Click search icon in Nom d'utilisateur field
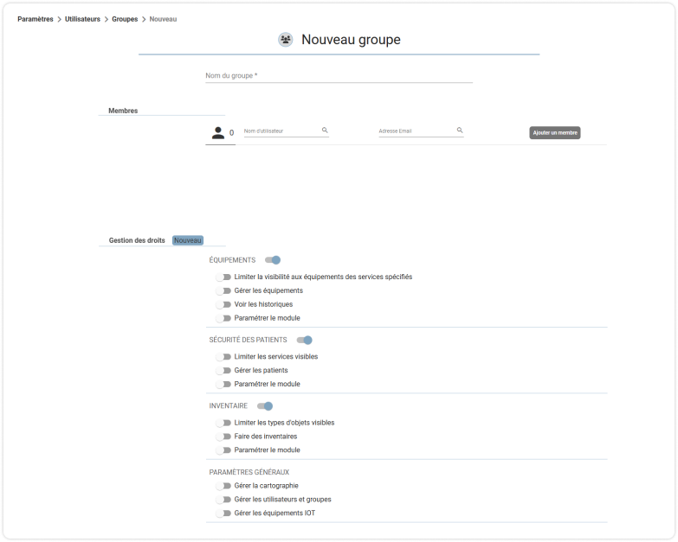 [325, 130]
